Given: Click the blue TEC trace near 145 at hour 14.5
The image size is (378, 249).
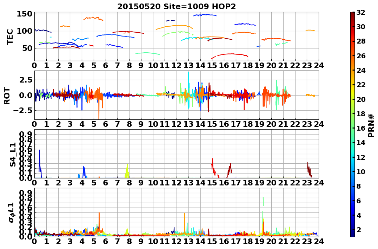Looking at the screenshot, I should pyautogui.click(x=205, y=15).
